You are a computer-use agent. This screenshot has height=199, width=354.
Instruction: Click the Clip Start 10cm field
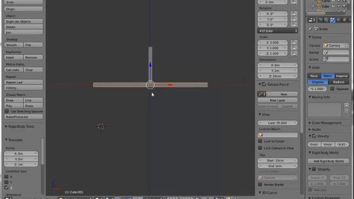pyautogui.click(x=278, y=161)
